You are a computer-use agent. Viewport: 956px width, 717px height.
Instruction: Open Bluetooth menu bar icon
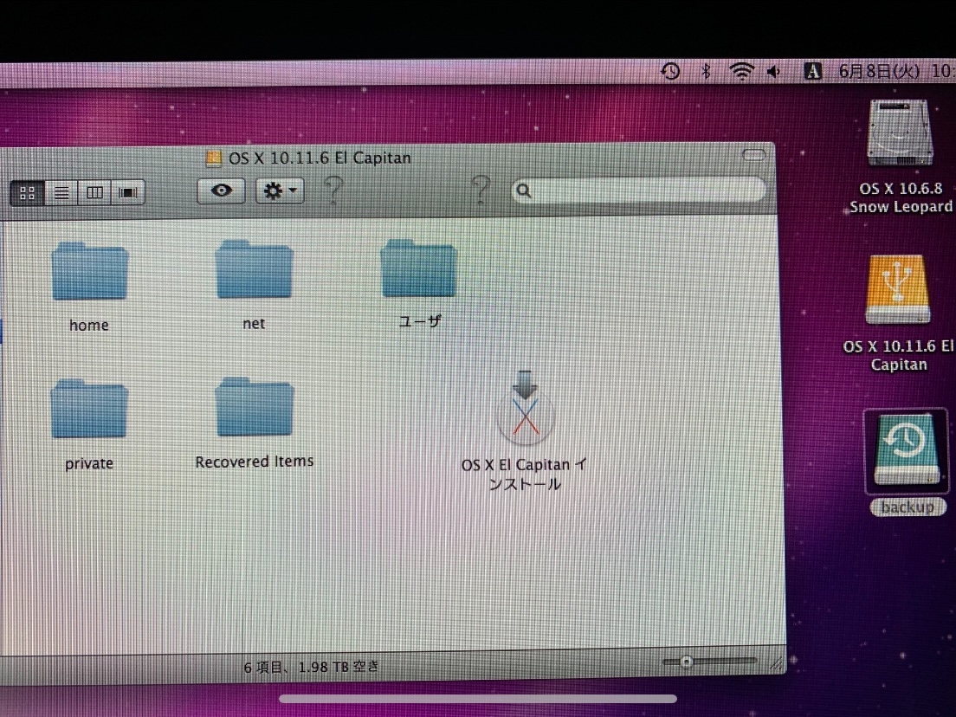(x=706, y=71)
